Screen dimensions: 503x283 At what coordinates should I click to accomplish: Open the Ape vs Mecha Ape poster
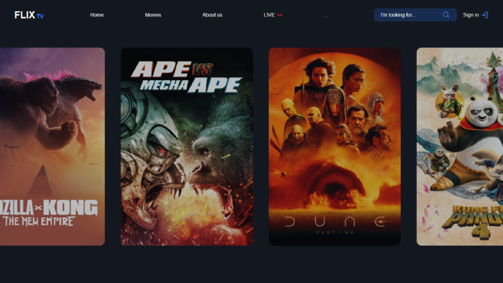tap(186, 147)
